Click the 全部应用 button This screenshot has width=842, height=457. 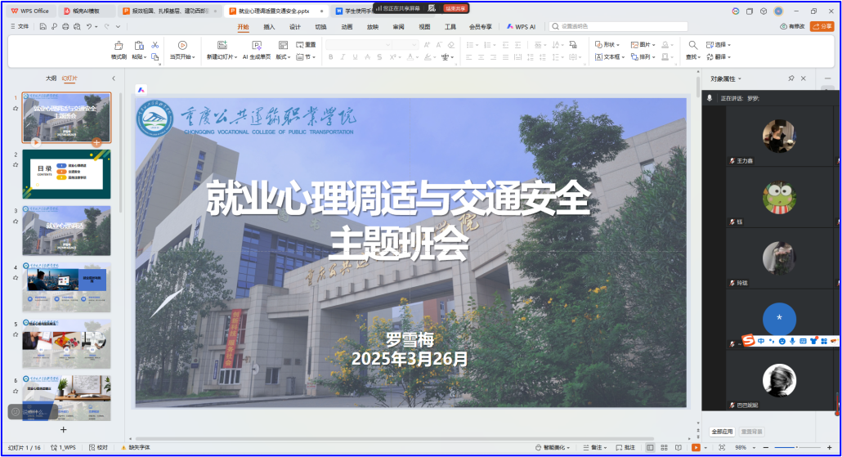tap(722, 432)
